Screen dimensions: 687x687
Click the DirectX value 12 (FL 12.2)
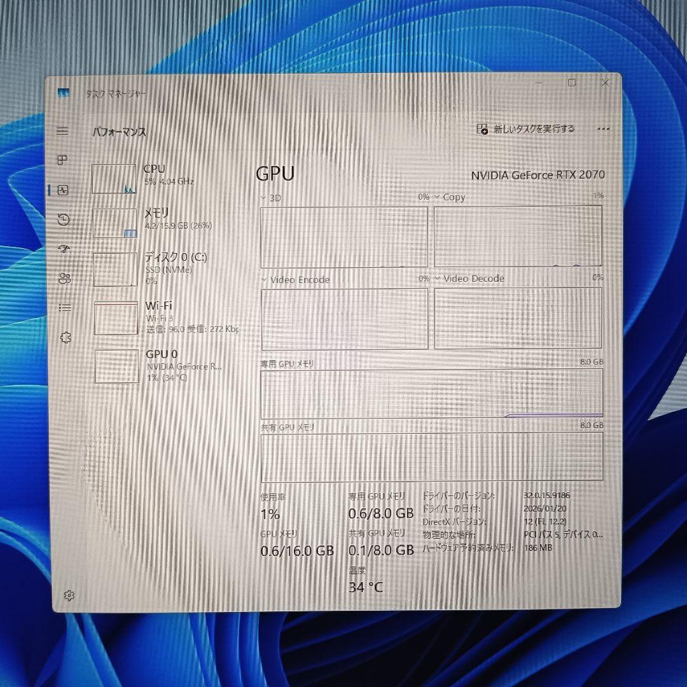(545, 522)
